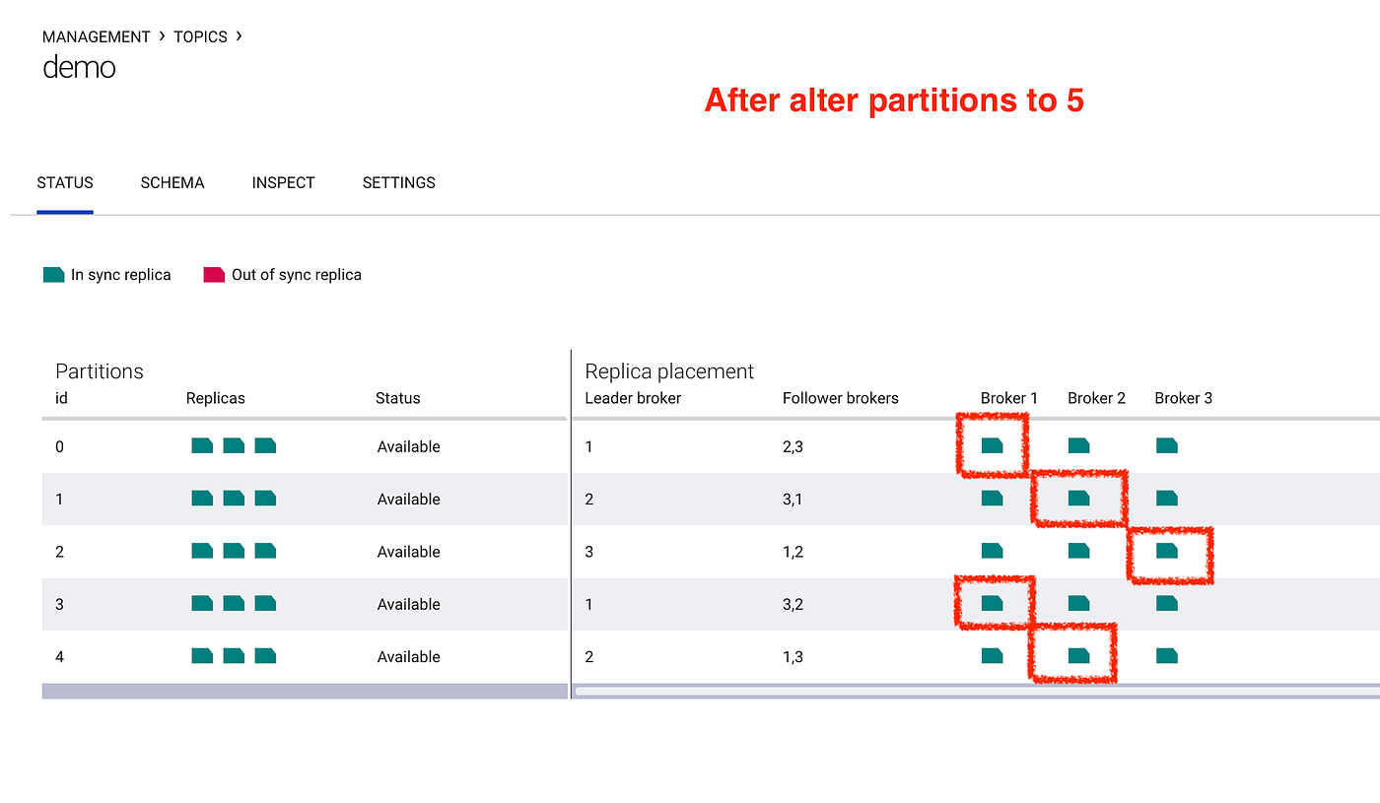Select the Broker 3 replica icon for partition 2
Image resolution: width=1380 pixels, height=803 pixels.
tap(1166, 551)
